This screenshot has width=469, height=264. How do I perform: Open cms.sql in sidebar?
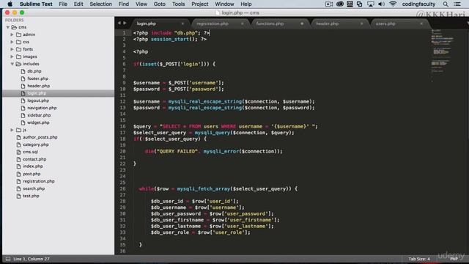click(31, 152)
